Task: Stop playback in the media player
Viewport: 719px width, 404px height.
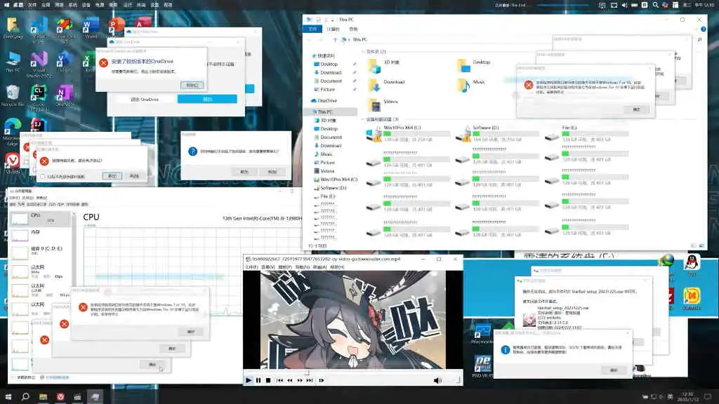Action: (268, 380)
